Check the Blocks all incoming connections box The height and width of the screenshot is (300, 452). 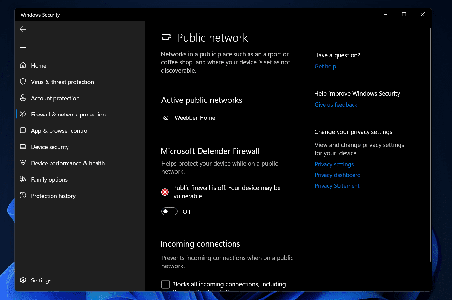click(x=166, y=284)
